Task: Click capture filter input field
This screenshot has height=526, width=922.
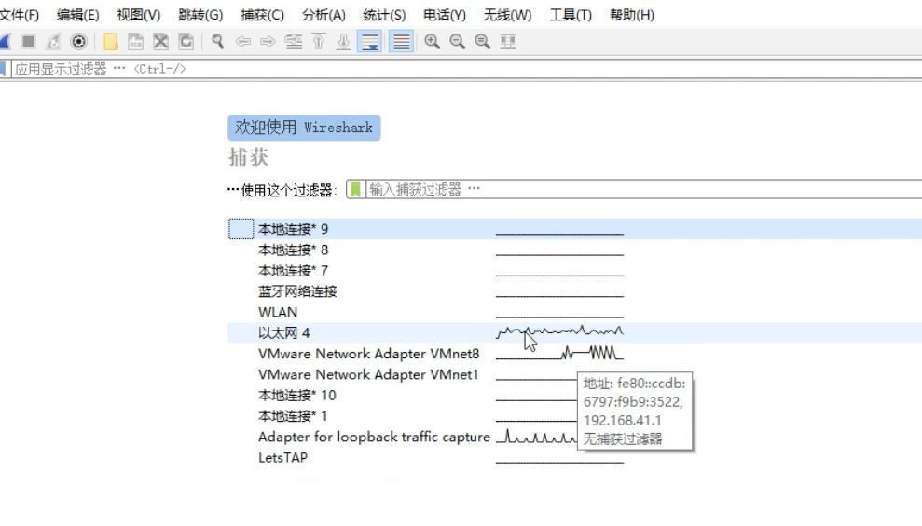Action: (644, 189)
